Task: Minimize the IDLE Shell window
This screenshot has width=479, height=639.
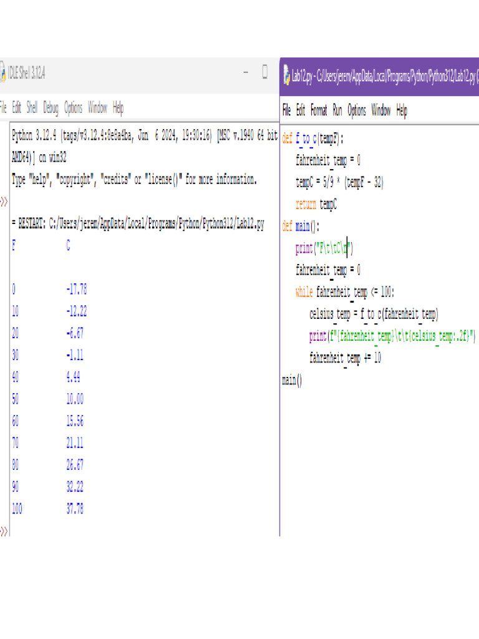Action: click(245, 73)
